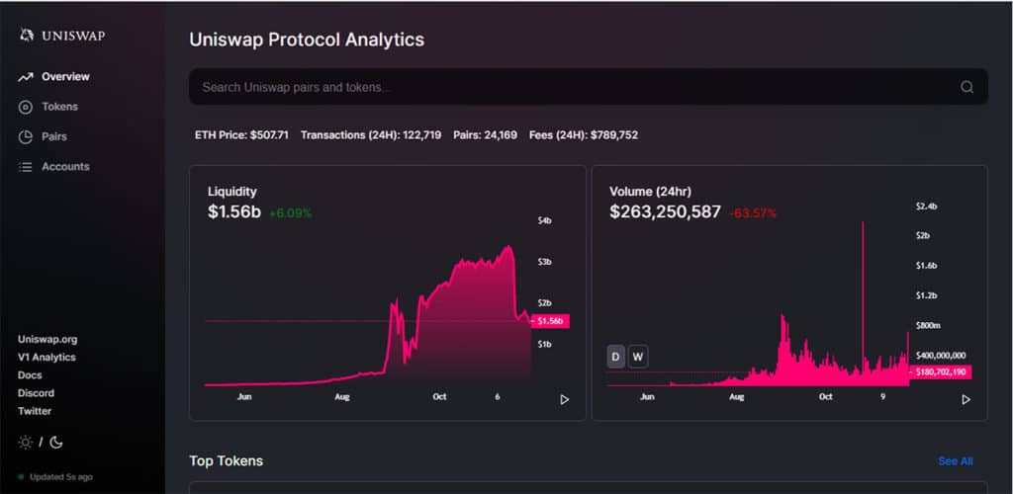This screenshot has width=1013, height=494.
Task: Switch to light theme with sun icon
Action: pyautogui.click(x=25, y=443)
